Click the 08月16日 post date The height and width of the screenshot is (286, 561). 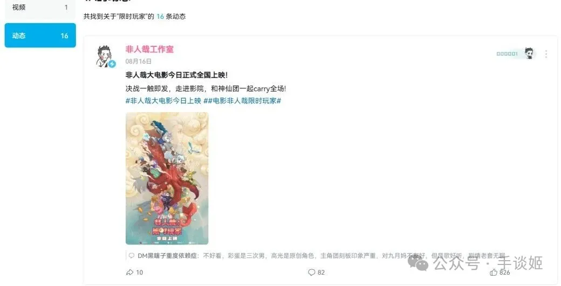[139, 61]
